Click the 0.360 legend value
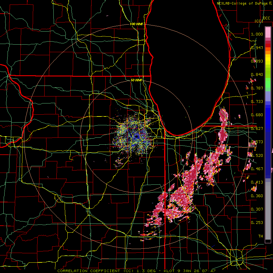 [257, 196]
